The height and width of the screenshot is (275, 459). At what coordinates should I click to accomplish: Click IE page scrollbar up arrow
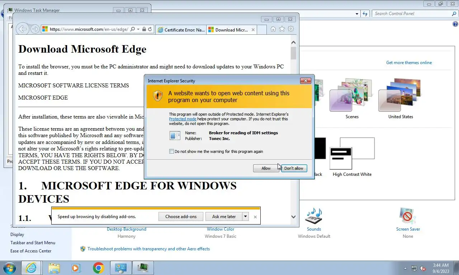point(293,43)
